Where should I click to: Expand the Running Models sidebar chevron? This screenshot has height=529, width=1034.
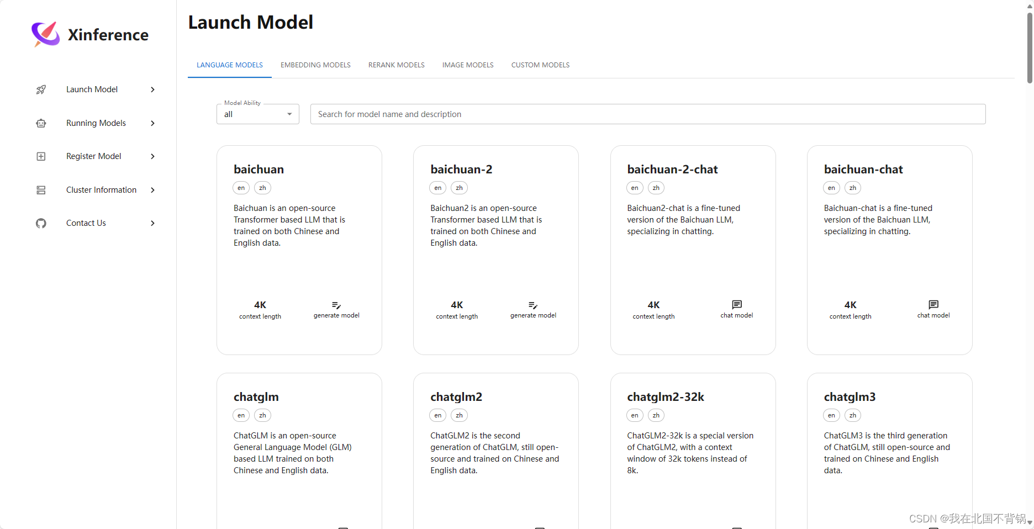point(153,123)
